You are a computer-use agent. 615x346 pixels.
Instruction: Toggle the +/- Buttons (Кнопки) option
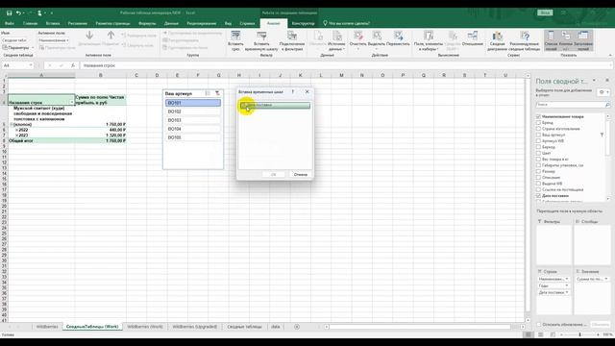click(x=566, y=40)
